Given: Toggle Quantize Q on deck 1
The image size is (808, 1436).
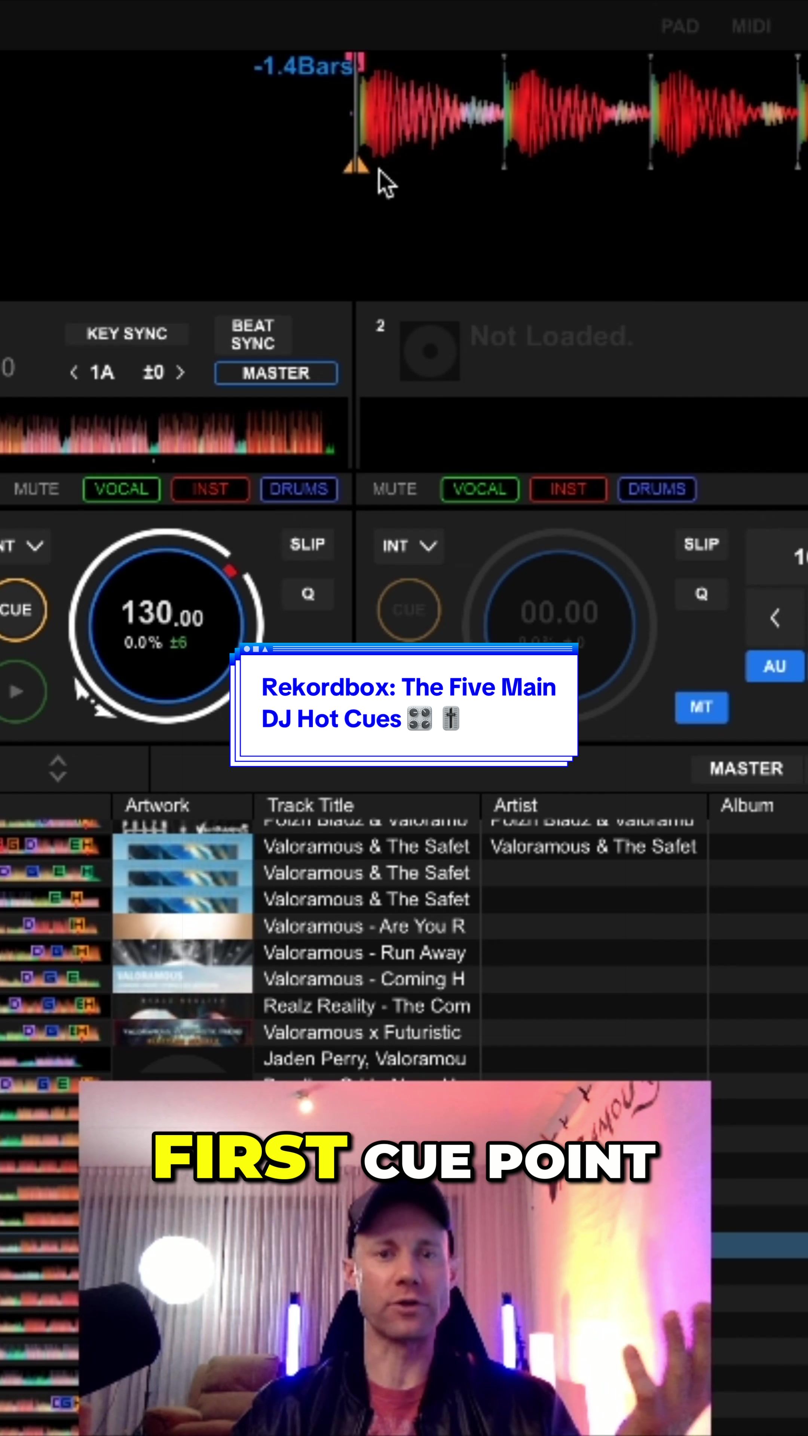Looking at the screenshot, I should 308,594.
